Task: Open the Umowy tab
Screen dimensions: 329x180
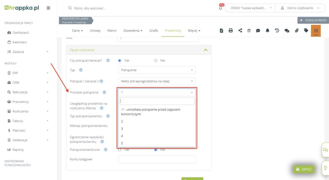Action: (x=95, y=30)
